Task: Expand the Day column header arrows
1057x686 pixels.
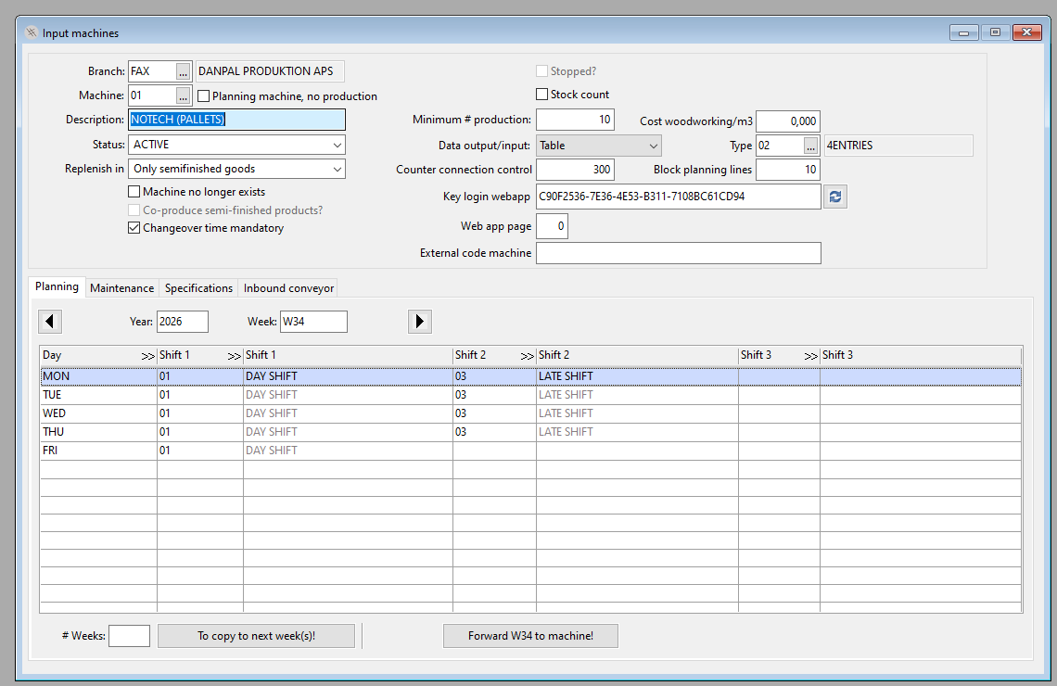Action: click(147, 356)
